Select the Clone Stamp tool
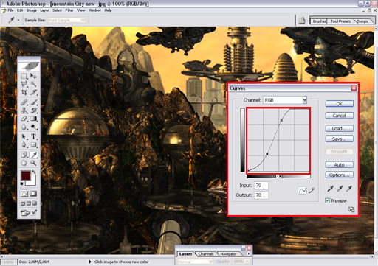 click(24, 111)
